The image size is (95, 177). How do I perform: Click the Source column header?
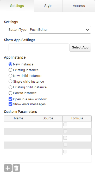[48, 118]
